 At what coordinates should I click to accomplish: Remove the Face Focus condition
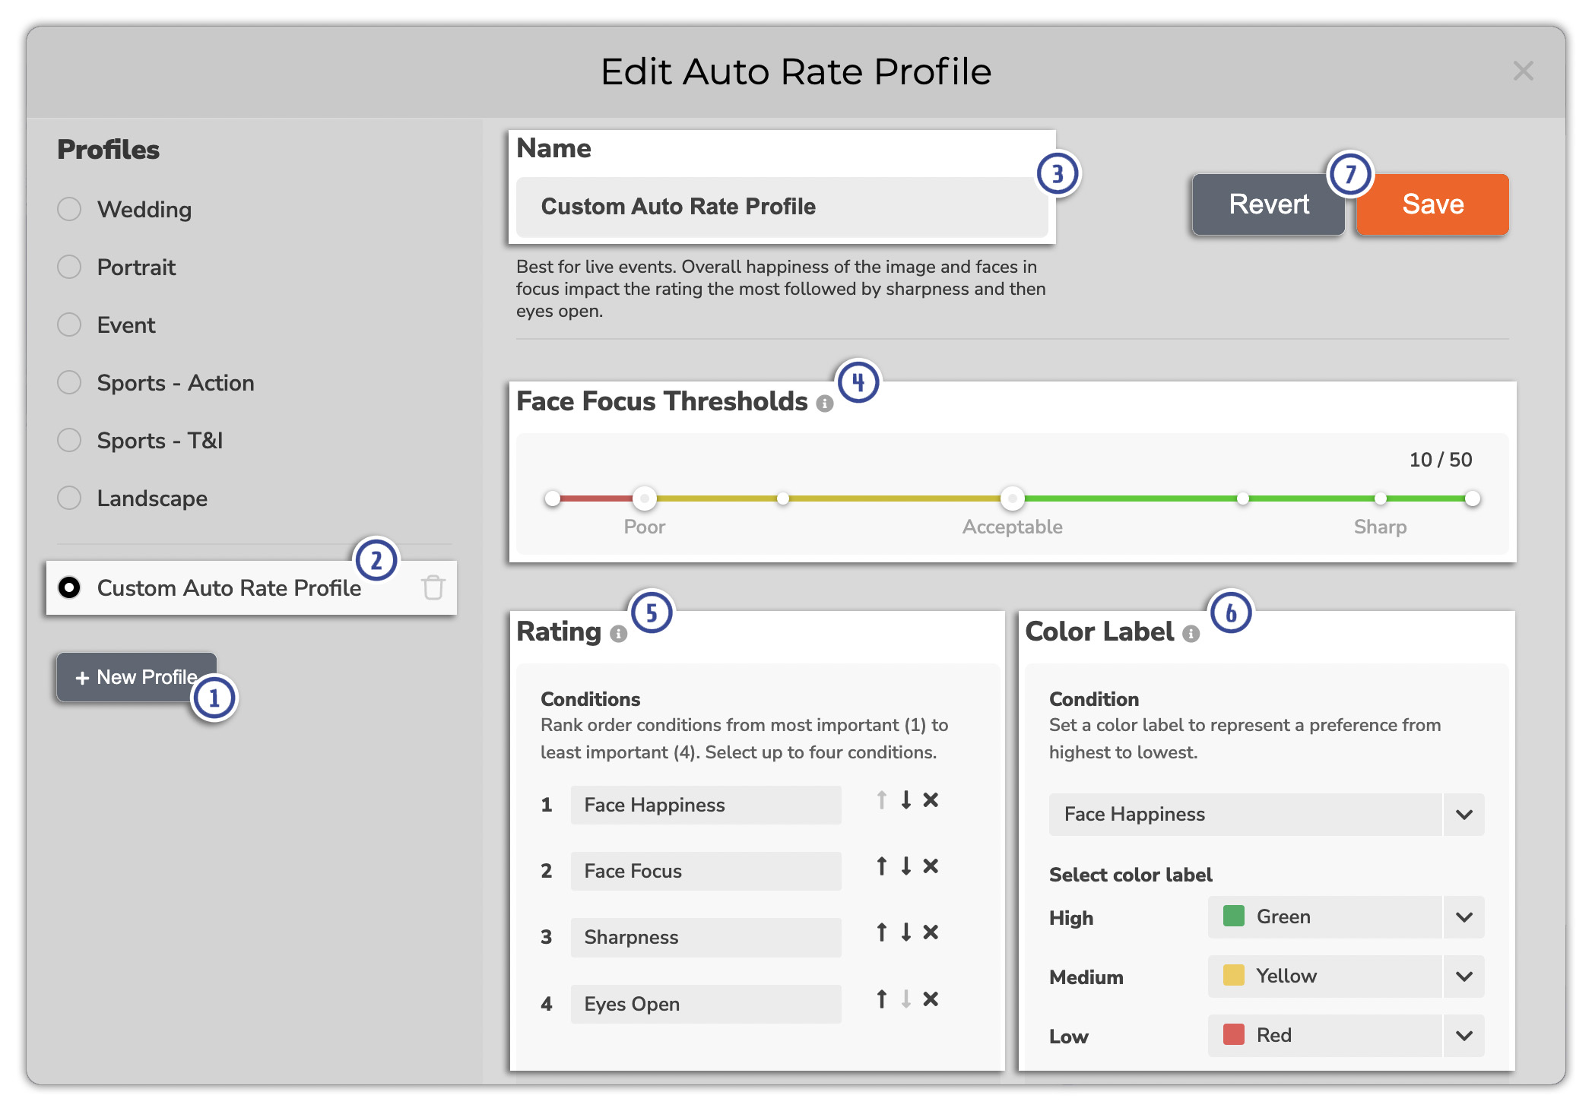(931, 866)
